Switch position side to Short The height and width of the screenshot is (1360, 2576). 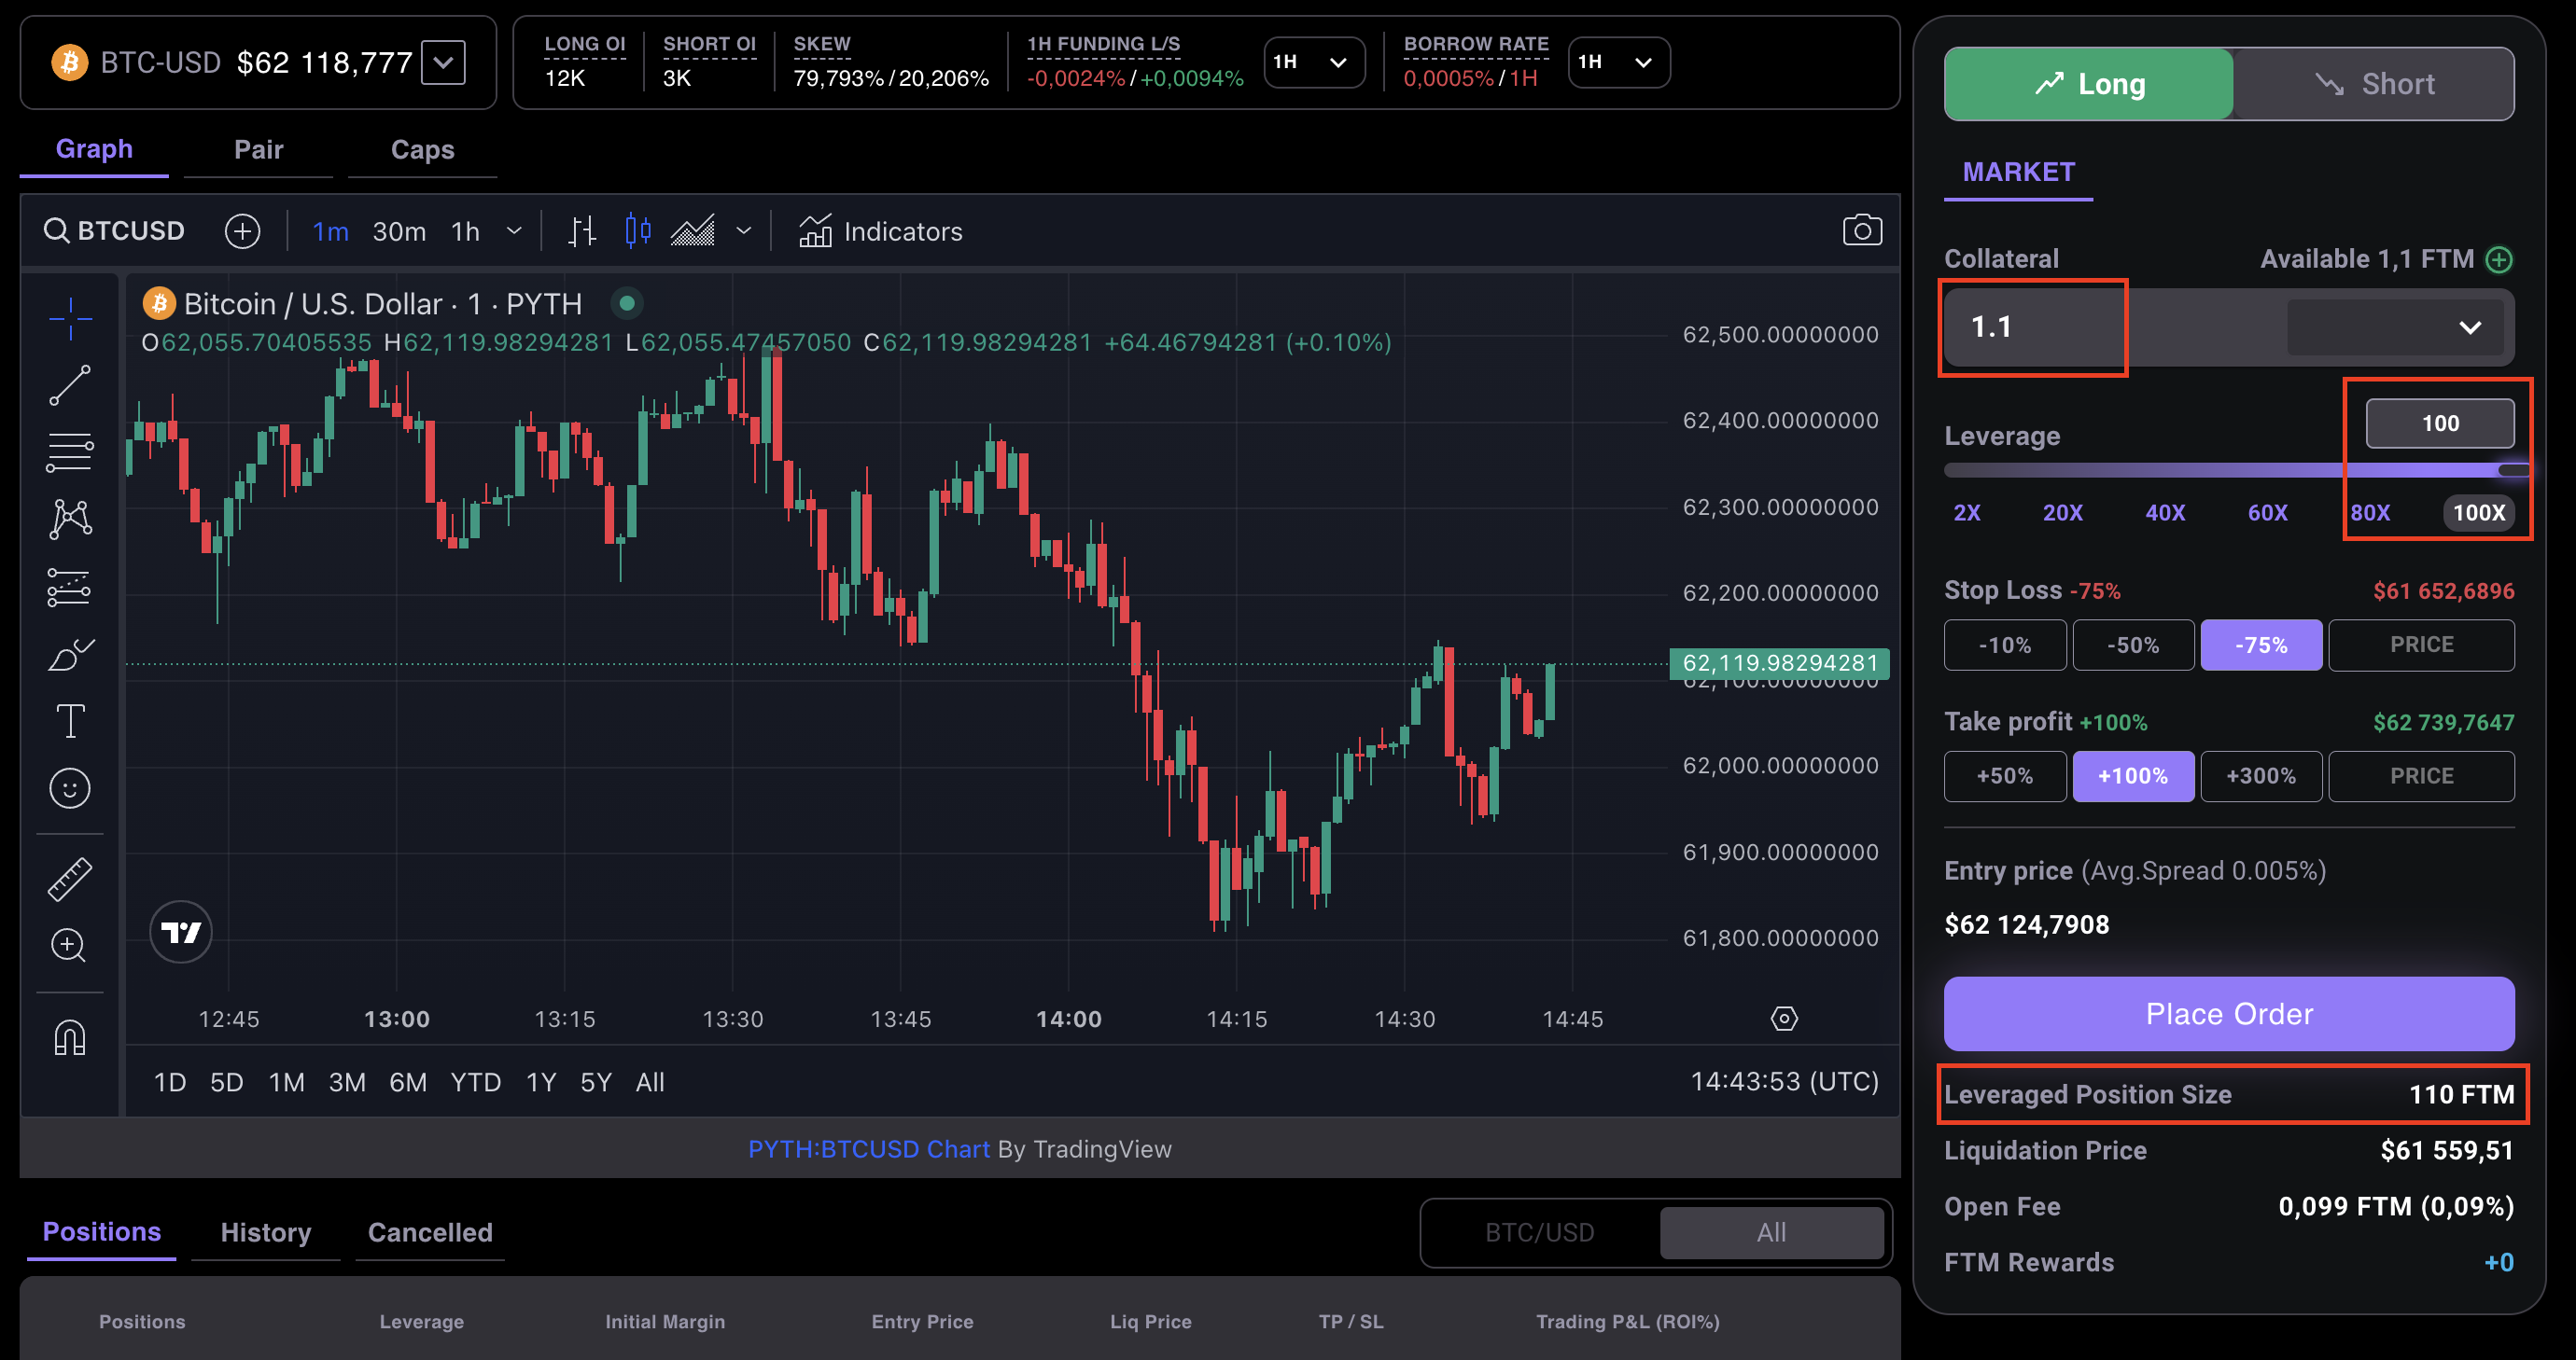[x=2374, y=84]
